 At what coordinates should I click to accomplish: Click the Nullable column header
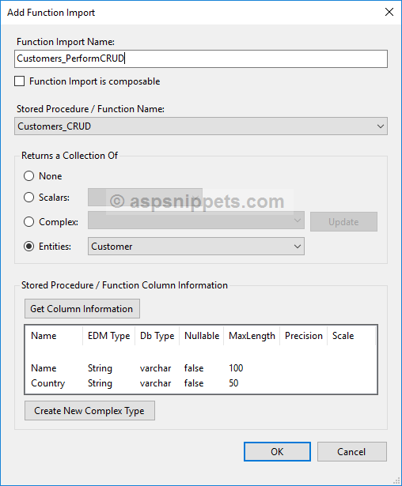tap(202, 336)
